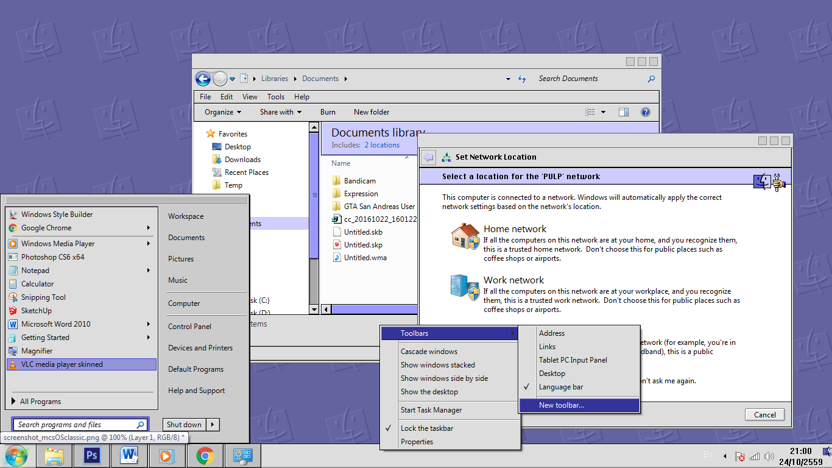Click the Explorer back navigation arrow
This screenshot has height=468, width=832.
[203, 79]
